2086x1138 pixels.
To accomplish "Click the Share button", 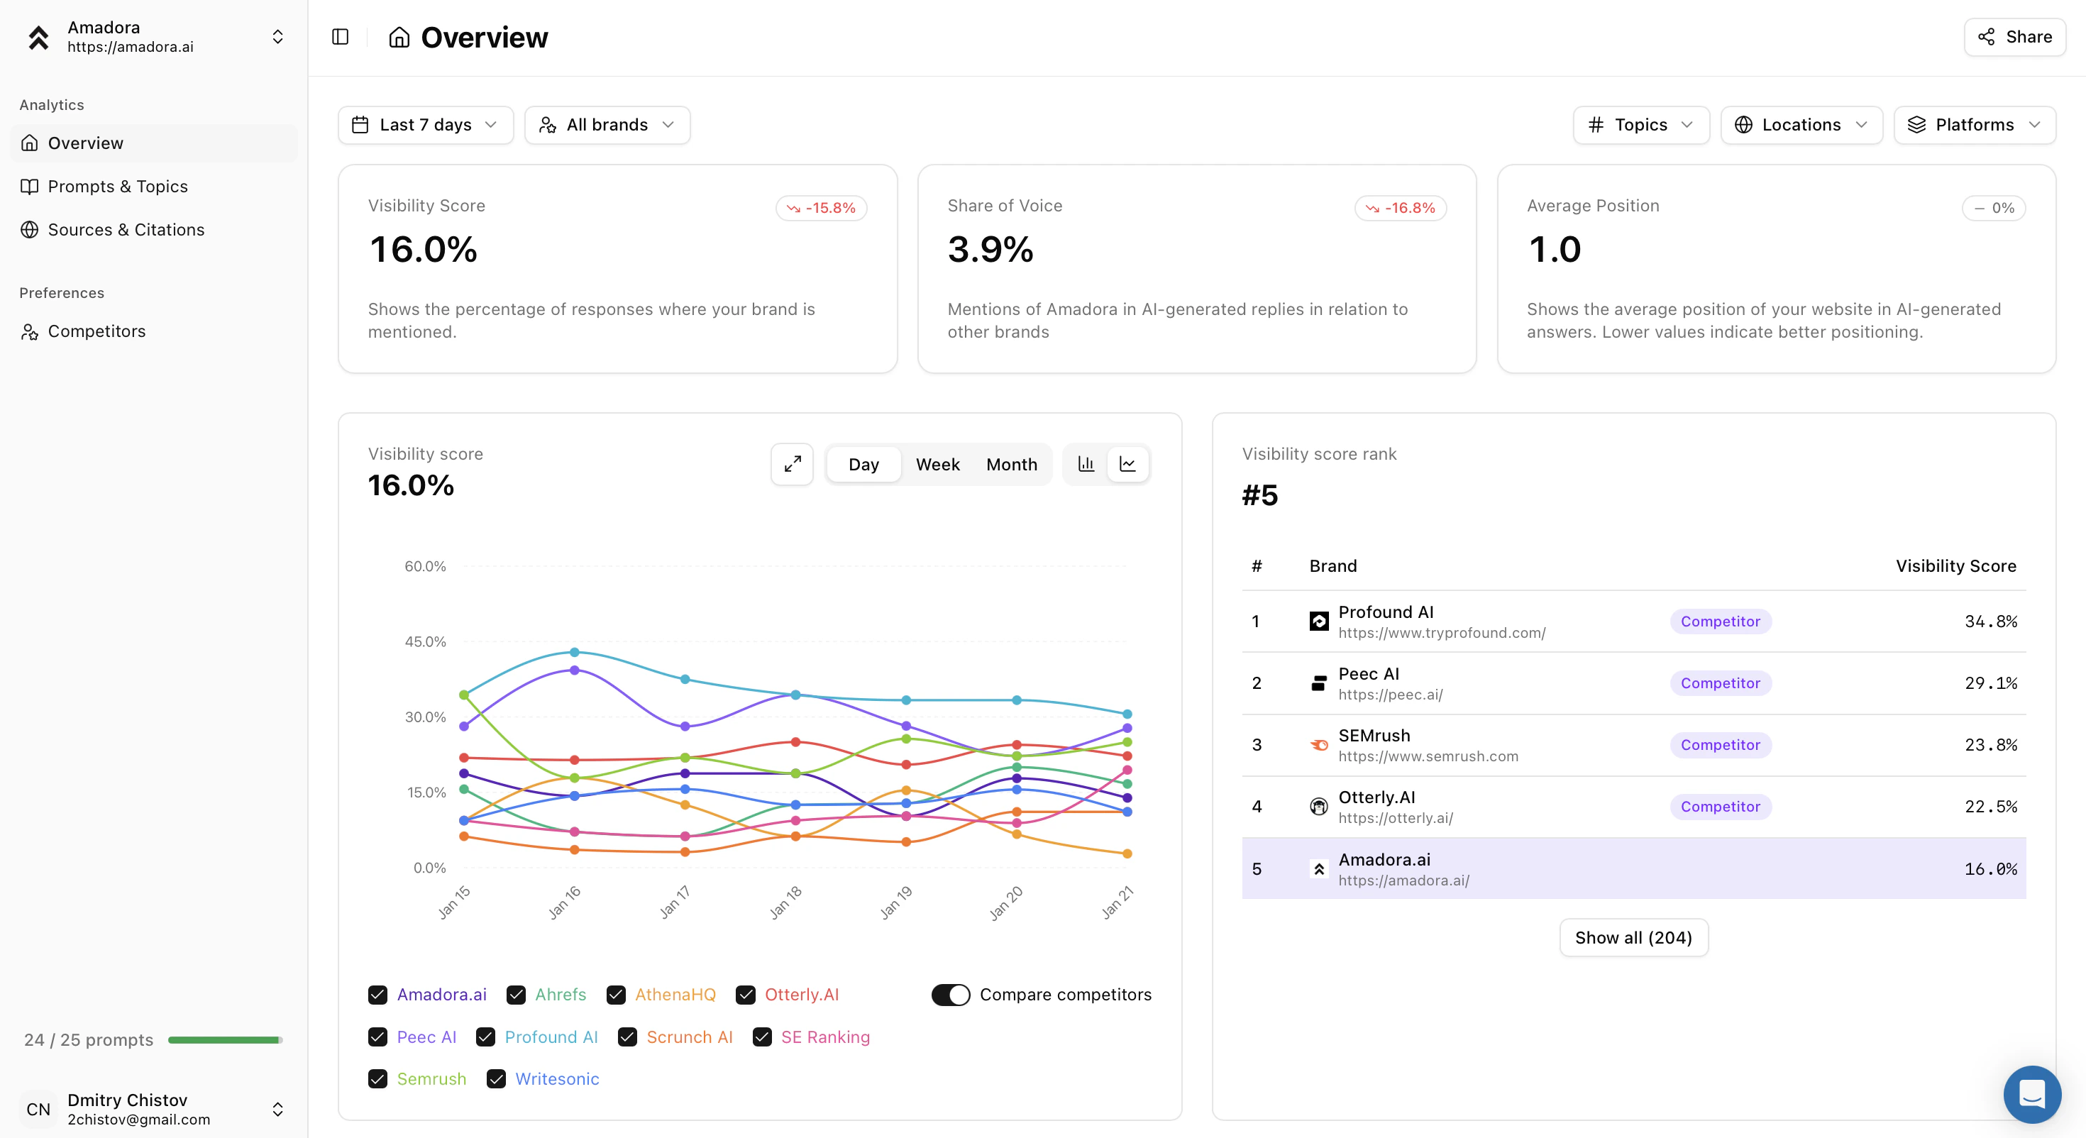I will pos(2014,38).
